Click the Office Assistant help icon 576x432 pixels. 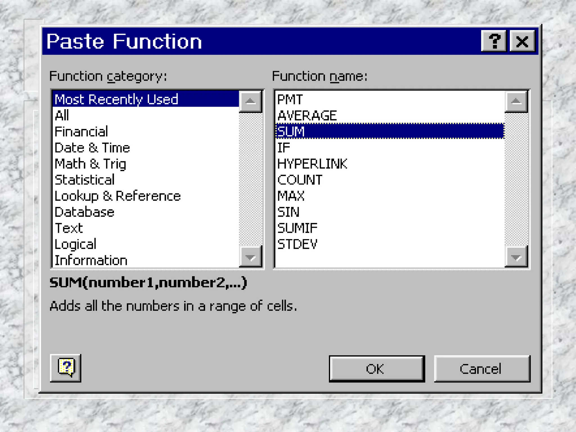pos(66,368)
